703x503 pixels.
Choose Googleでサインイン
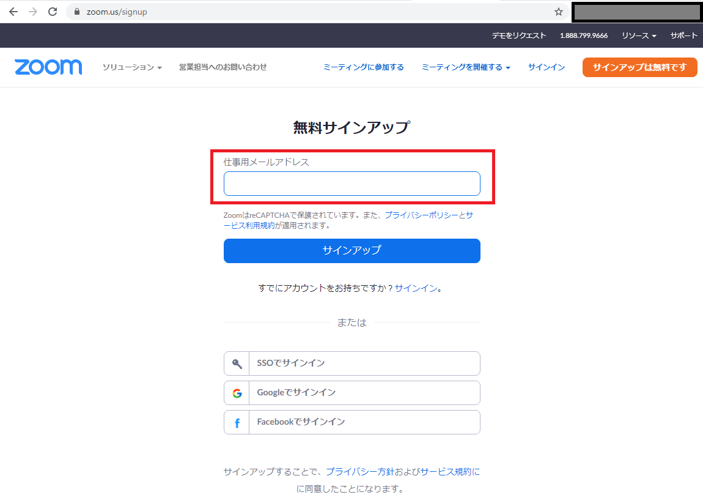(x=352, y=393)
